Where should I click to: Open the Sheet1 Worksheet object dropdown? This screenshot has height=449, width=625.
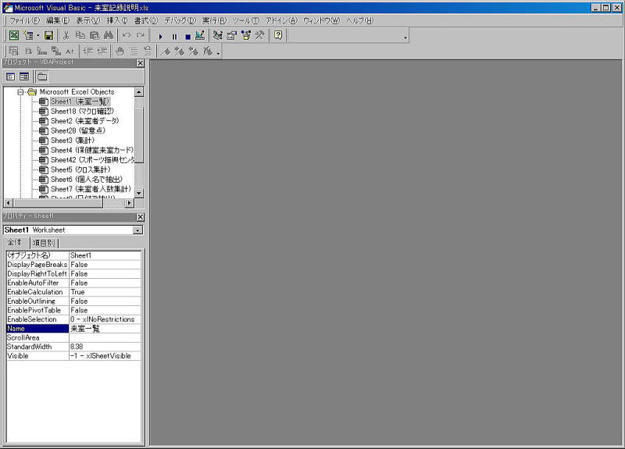(x=137, y=230)
